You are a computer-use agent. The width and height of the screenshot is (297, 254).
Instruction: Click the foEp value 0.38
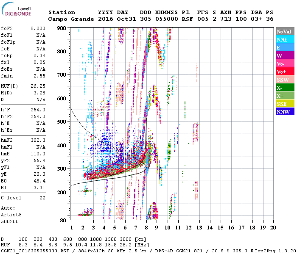click(39, 55)
